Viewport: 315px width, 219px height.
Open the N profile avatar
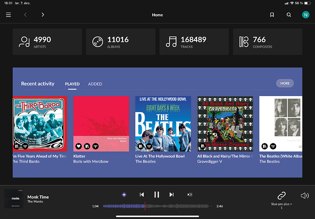point(305,15)
